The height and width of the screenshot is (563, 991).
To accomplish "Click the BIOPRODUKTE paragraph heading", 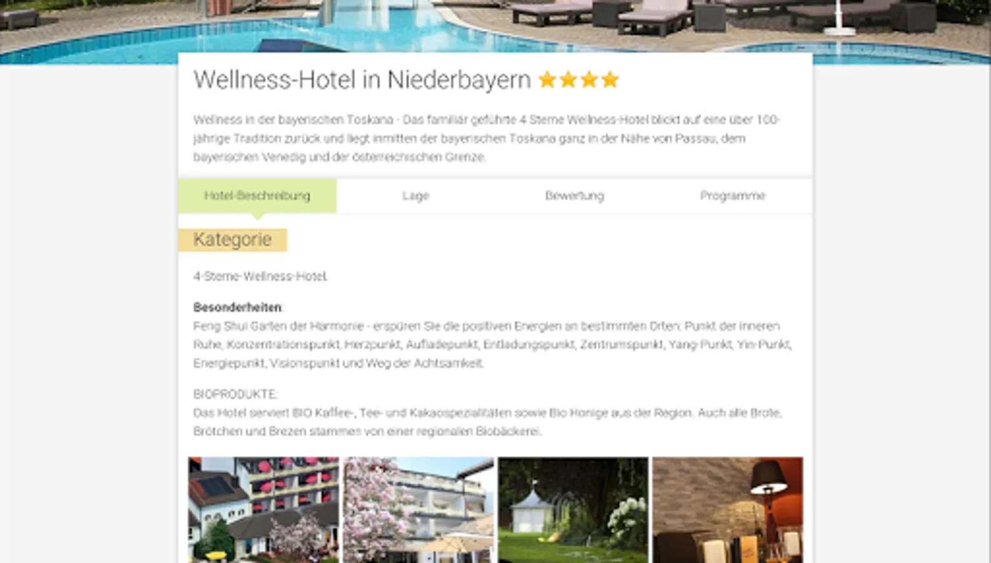I will pos(235,394).
